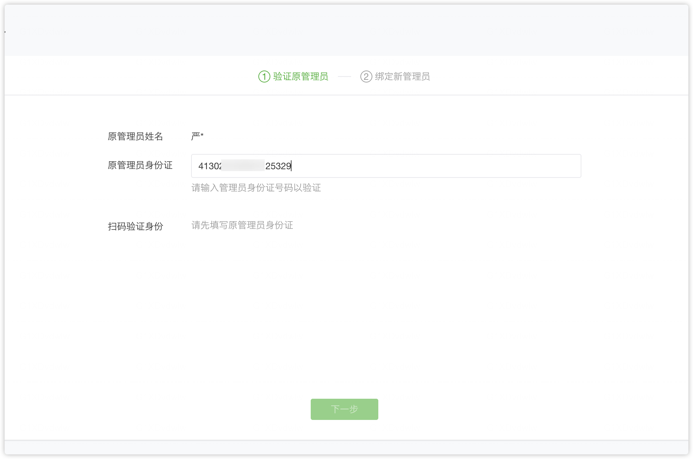Focus the 原管理员身份证 input box's empty area

431,166
